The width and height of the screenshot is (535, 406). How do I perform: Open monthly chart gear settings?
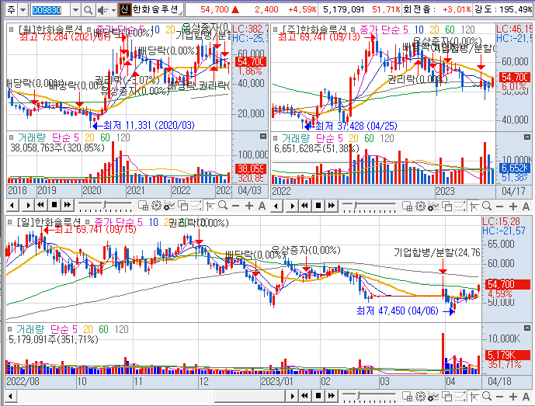156,206
